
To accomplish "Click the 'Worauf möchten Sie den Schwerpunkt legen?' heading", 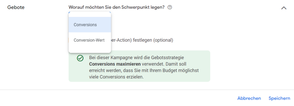I will [x=117, y=7].
